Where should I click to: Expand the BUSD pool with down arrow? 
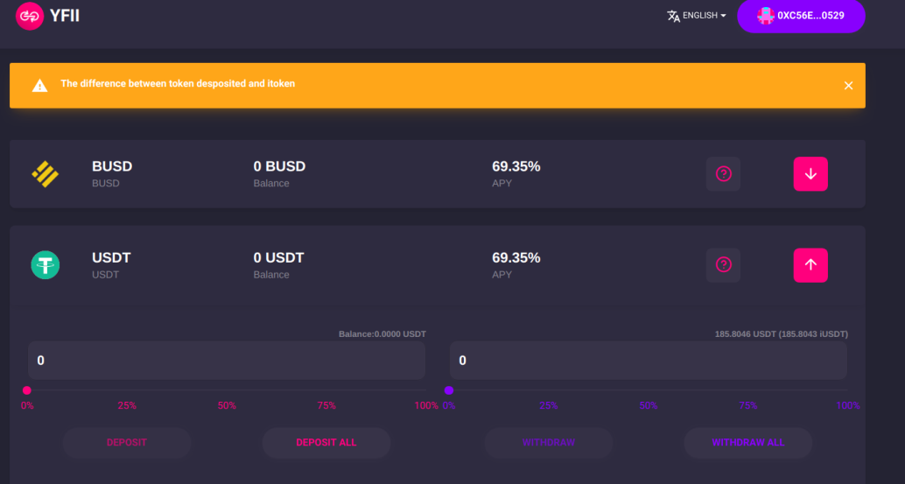tap(810, 174)
